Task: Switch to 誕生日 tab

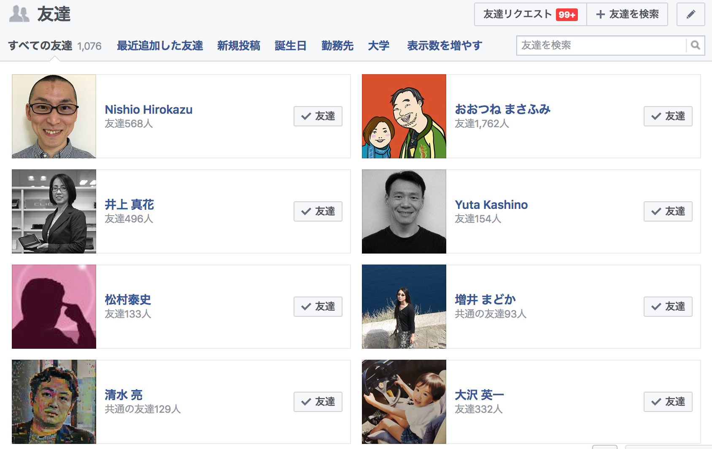Action: tap(291, 45)
